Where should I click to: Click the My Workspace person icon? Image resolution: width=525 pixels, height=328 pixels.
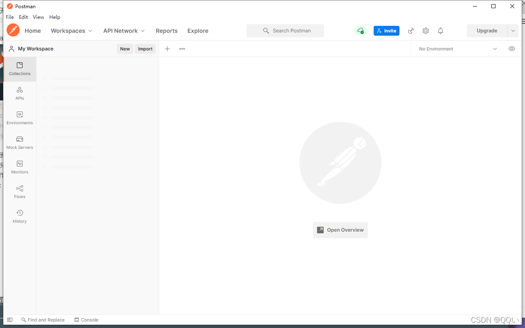11,49
